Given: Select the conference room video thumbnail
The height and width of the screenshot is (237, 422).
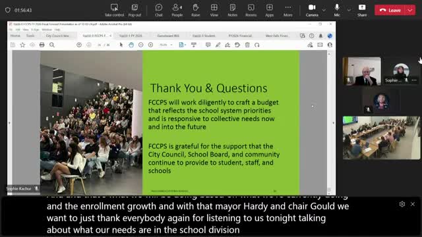Looking at the screenshot, I should [x=381, y=138].
